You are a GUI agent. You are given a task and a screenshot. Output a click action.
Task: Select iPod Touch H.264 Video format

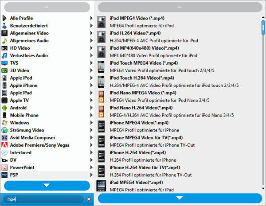(x=143, y=78)
